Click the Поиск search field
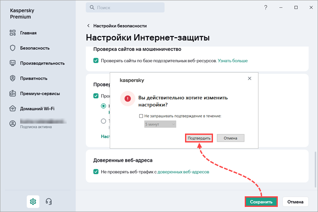Screen dimensions: 318x212 point(125,8)
